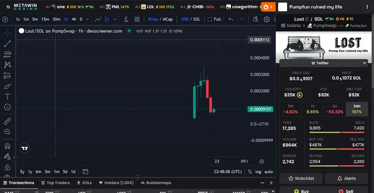
Task: Switch to daily D interval
Action: (x=81, y=19)
